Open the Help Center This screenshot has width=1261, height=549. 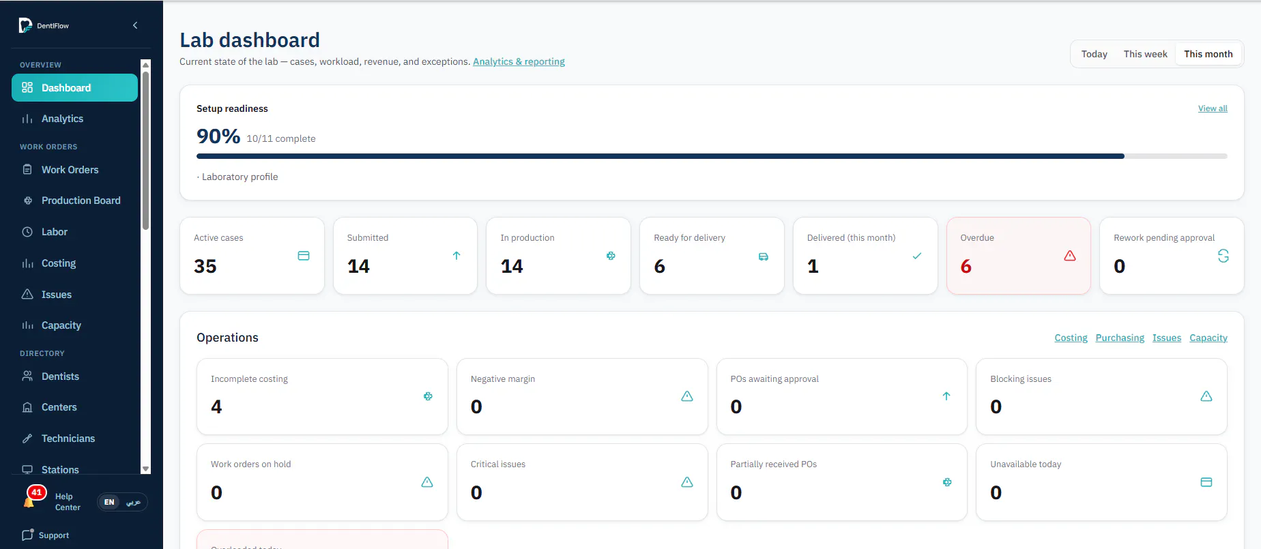[x=68, y=502]
